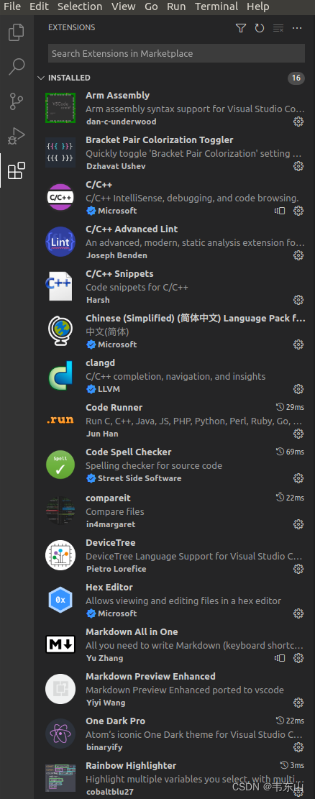This screenshot has width=315, height=799.
Task: Open the Run and Debug view
Action: pos(17,136)
